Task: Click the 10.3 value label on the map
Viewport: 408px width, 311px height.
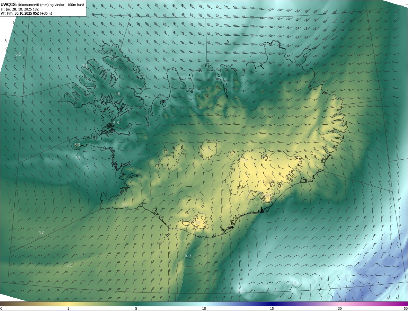Action: (295, 283)
